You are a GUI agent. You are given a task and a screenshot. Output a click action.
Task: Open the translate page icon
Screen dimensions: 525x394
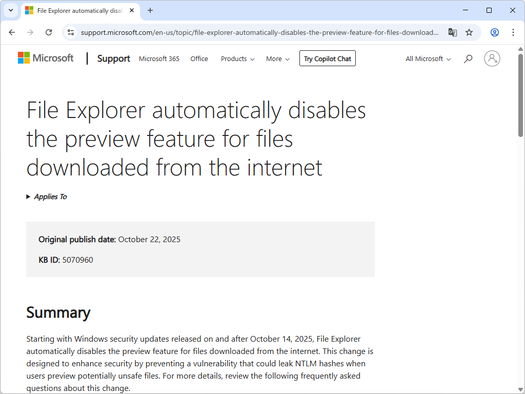pos(452,32)
